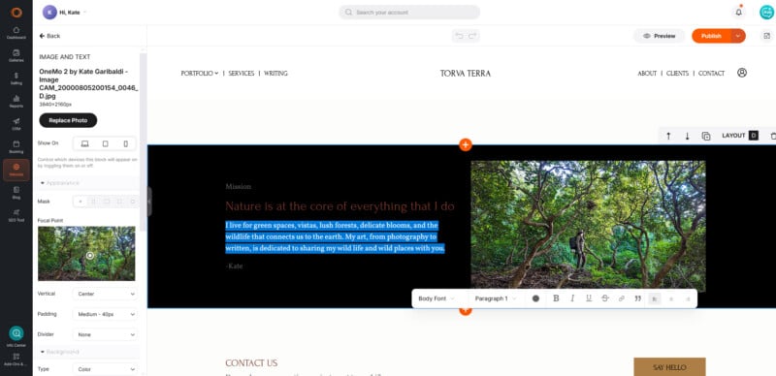Click the ABOUT nav item
Viewport: 776px width, 376px height.
coord(647,74)
